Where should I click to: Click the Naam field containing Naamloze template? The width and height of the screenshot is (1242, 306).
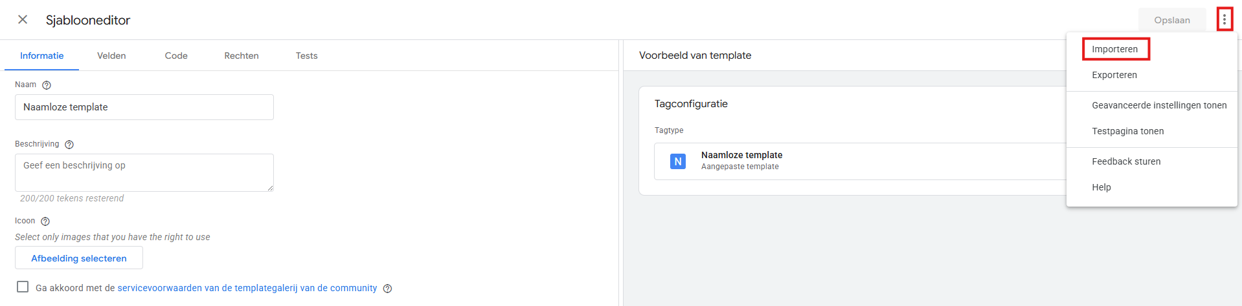(144, 107)
